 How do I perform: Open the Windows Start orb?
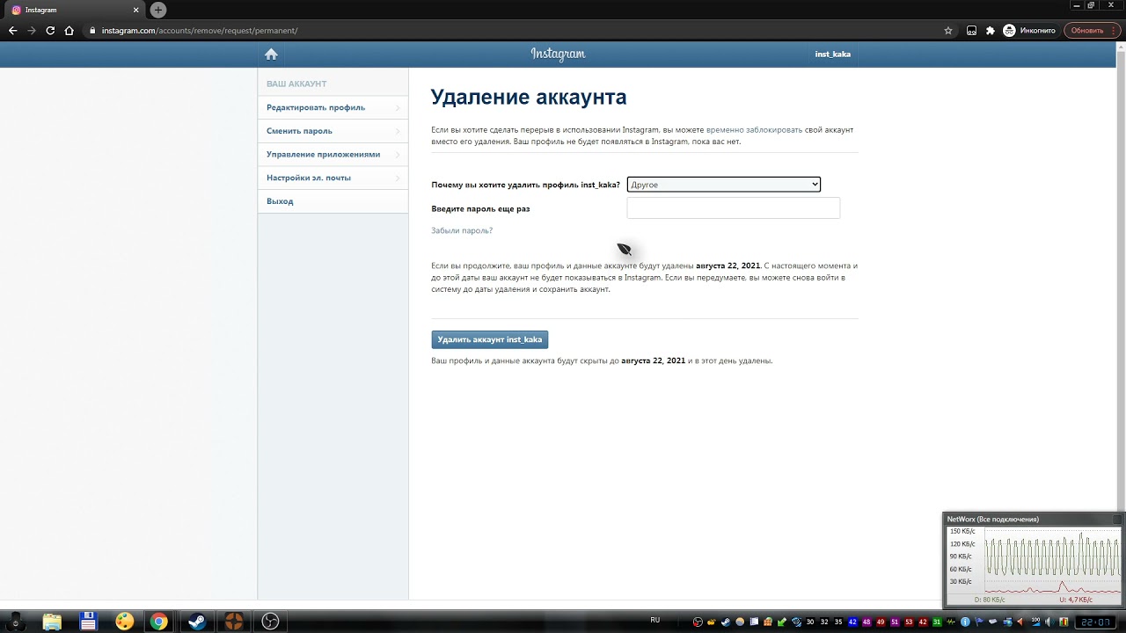tap(15, 622)
